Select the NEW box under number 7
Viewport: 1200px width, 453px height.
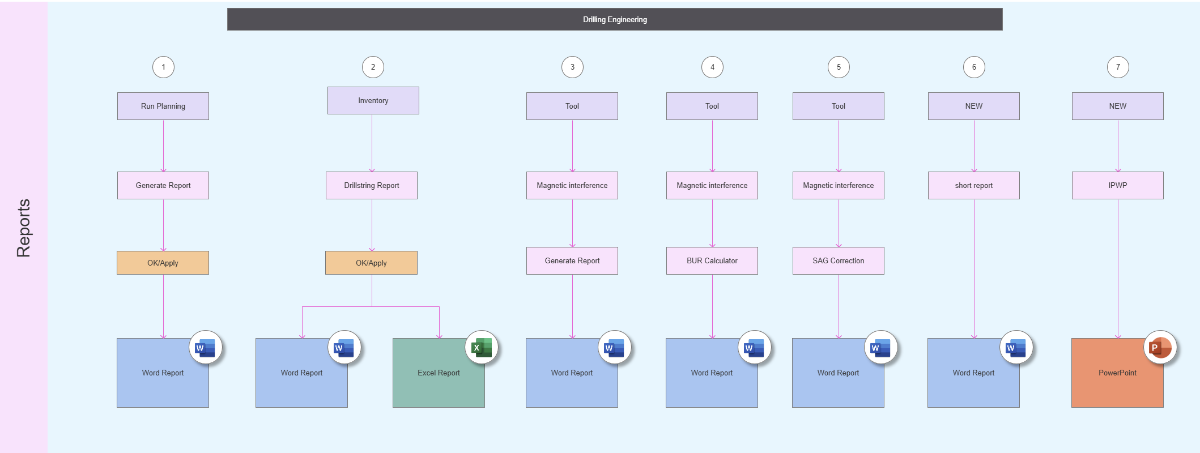click(x=1118, y=106)
